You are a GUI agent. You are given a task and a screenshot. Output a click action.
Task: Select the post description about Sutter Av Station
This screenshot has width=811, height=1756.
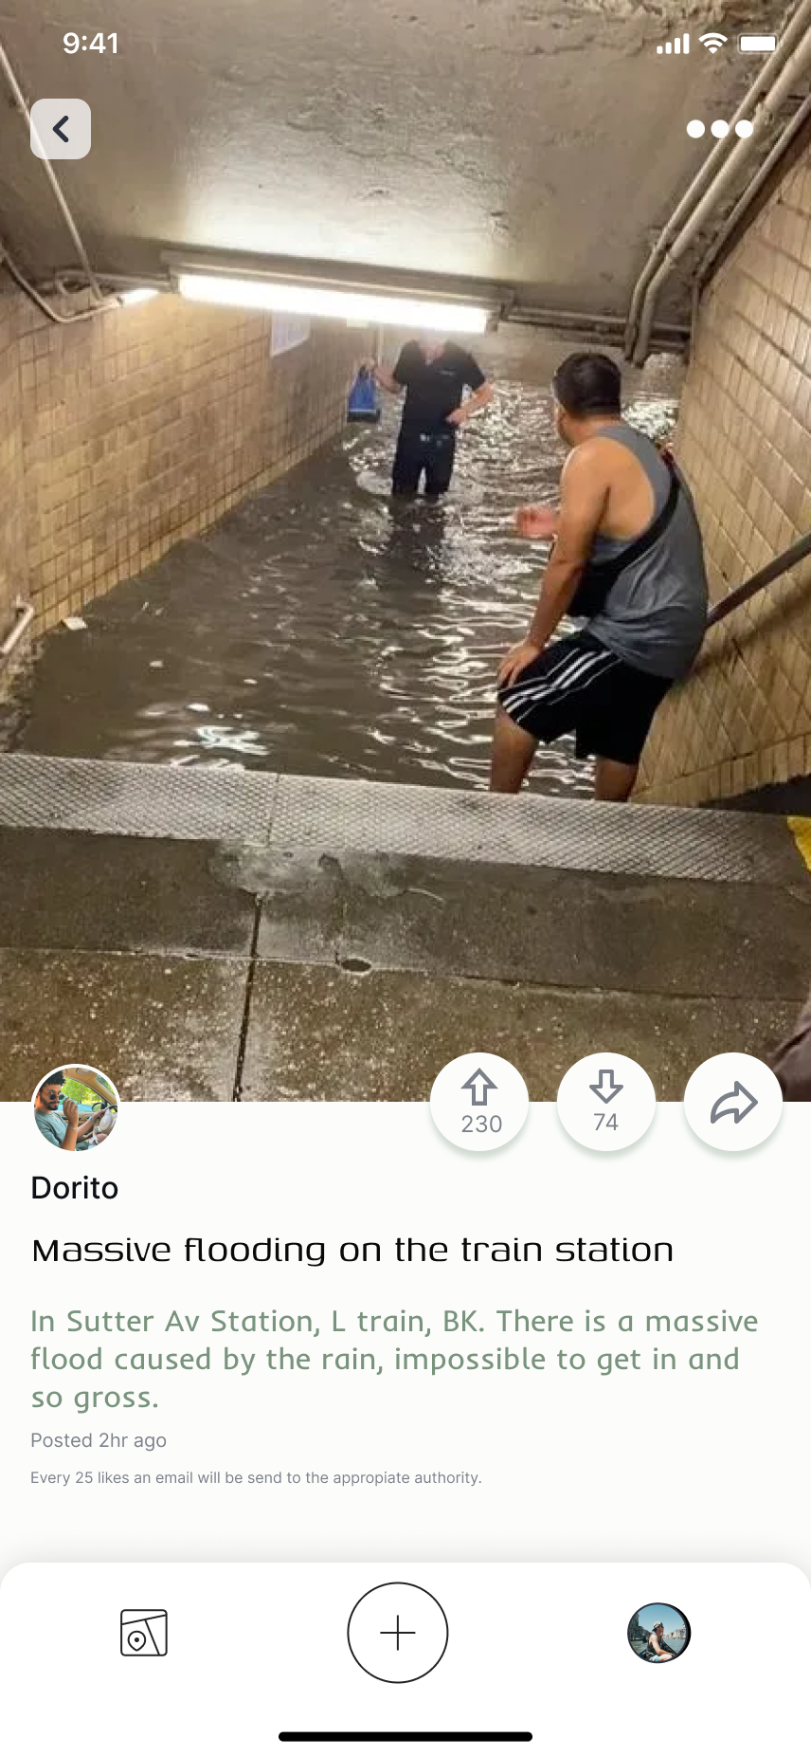(394, 1359)
